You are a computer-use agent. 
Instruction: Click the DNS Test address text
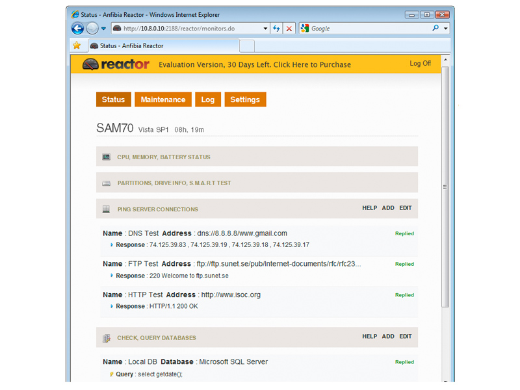[x=242, y=233]
